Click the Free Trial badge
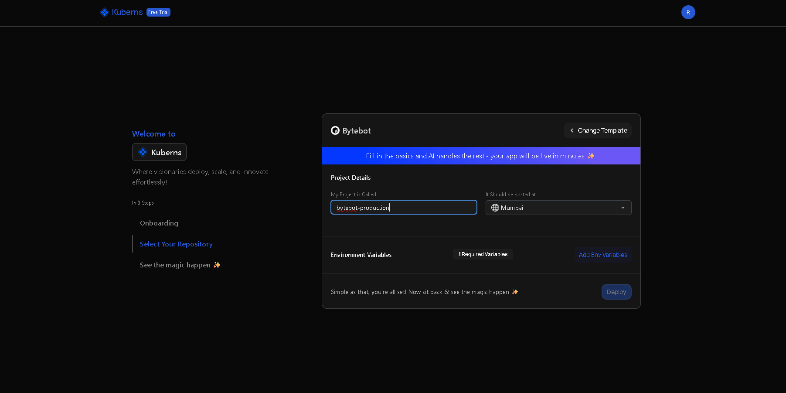Screen dimensions: 786x393 [x=158, y=12]
